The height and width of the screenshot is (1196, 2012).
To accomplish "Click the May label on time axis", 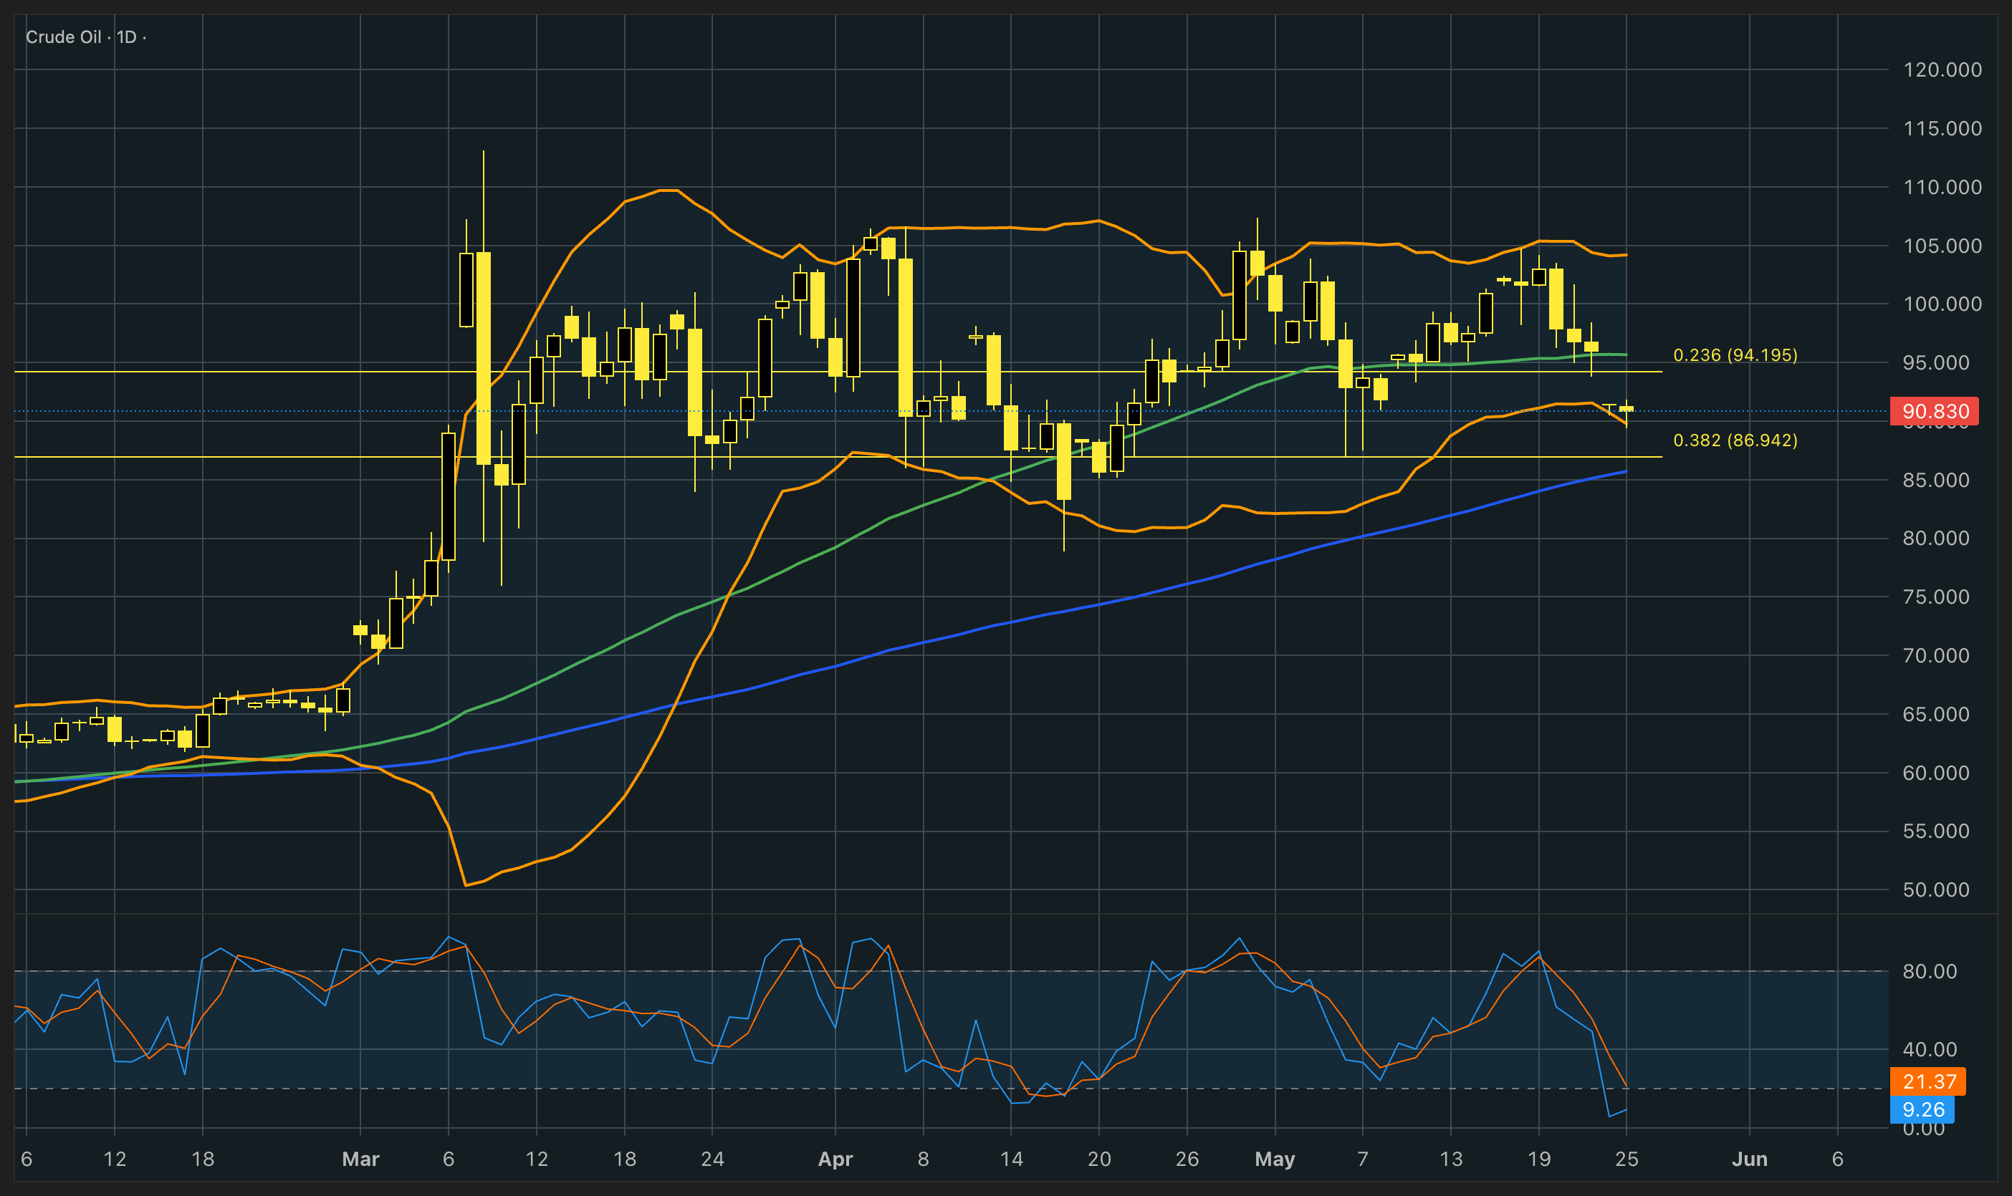I will point(1275,1159).
